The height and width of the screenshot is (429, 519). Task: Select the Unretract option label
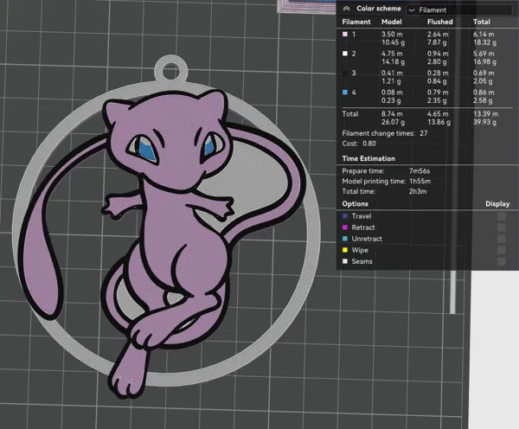tap(367, 239)
